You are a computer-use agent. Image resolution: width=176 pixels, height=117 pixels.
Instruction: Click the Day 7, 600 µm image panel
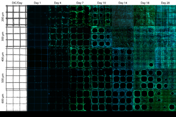tap(80, 100)
